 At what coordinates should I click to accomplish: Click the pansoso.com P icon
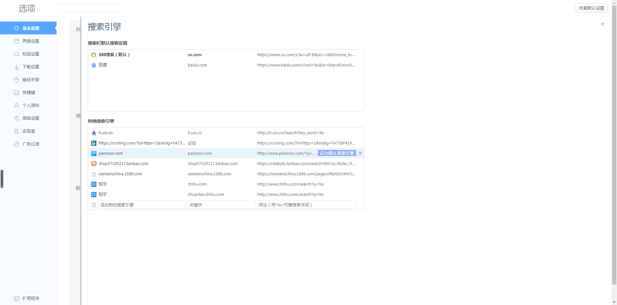click(x=94, y=153)
